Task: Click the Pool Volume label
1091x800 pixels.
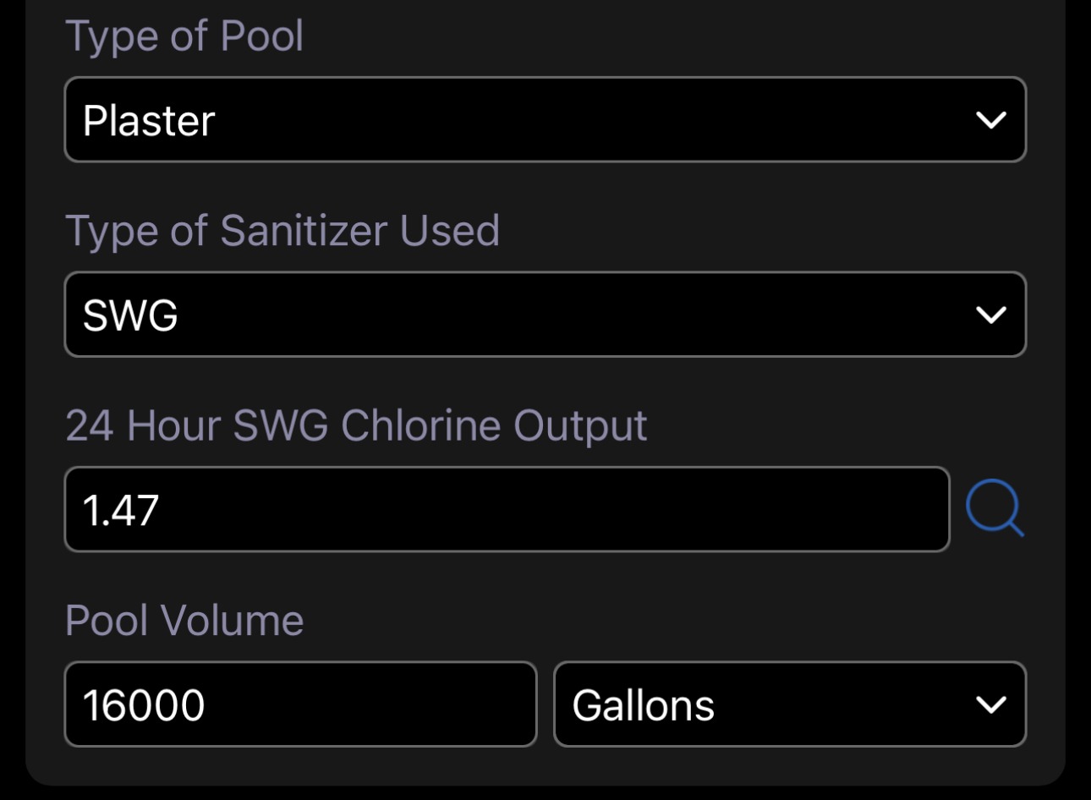Action: click(184, 621)
